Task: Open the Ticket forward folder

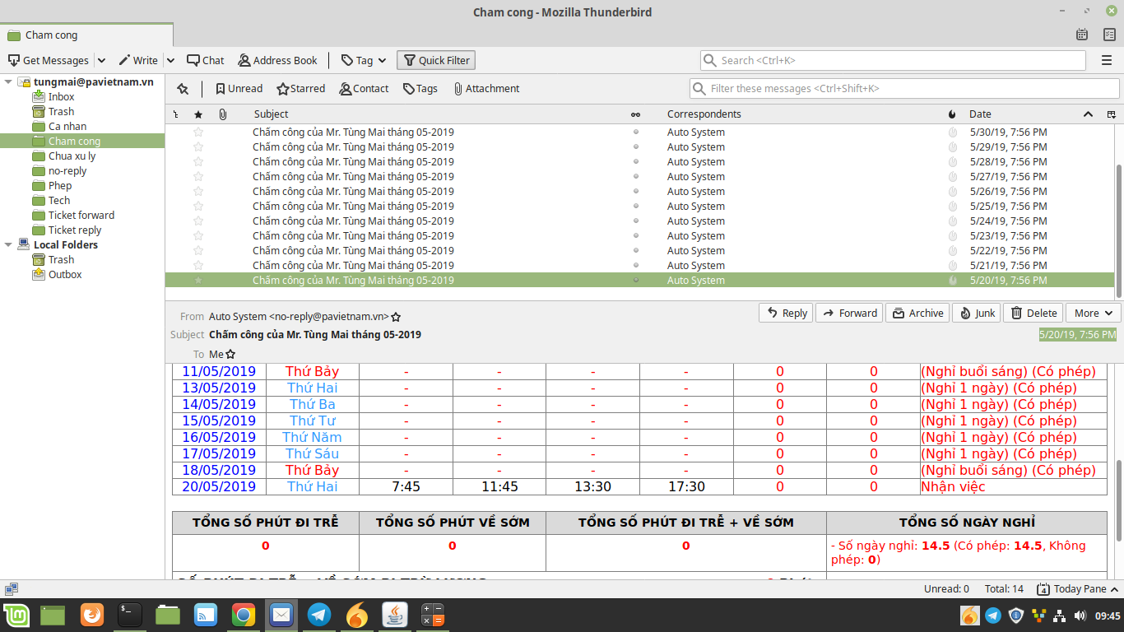Action: pyautogui.click(x=81, y=216)
